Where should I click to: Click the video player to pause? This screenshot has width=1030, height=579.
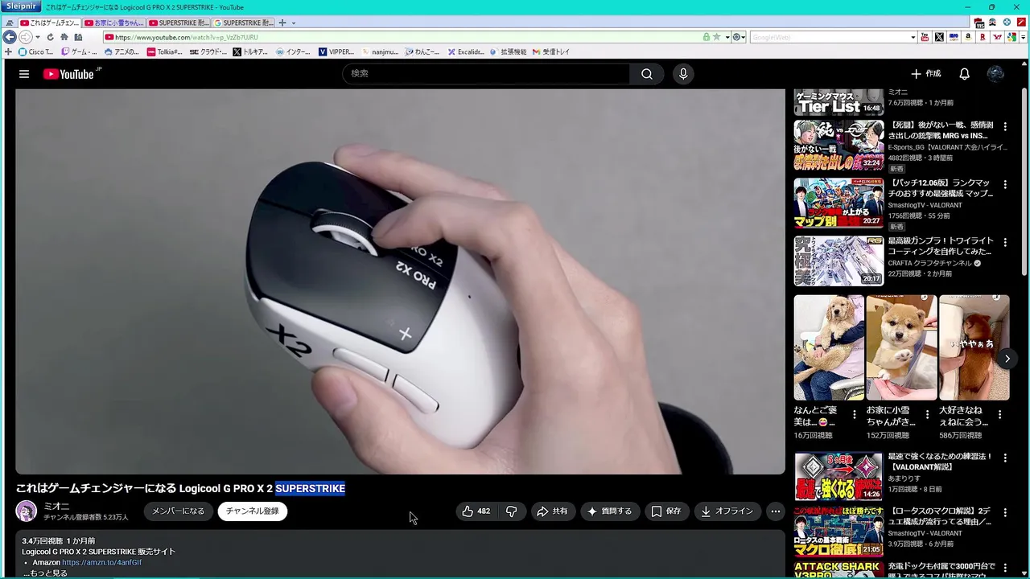click(x=400, y=281)
